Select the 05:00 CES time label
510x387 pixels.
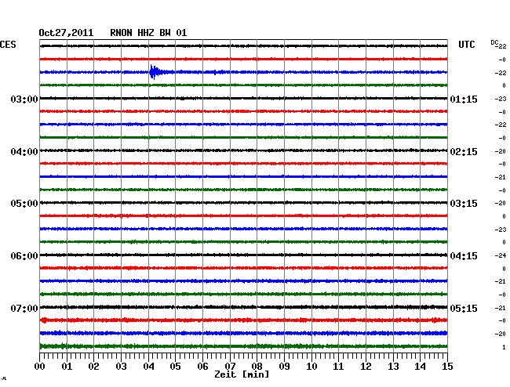tap(24, 204)
